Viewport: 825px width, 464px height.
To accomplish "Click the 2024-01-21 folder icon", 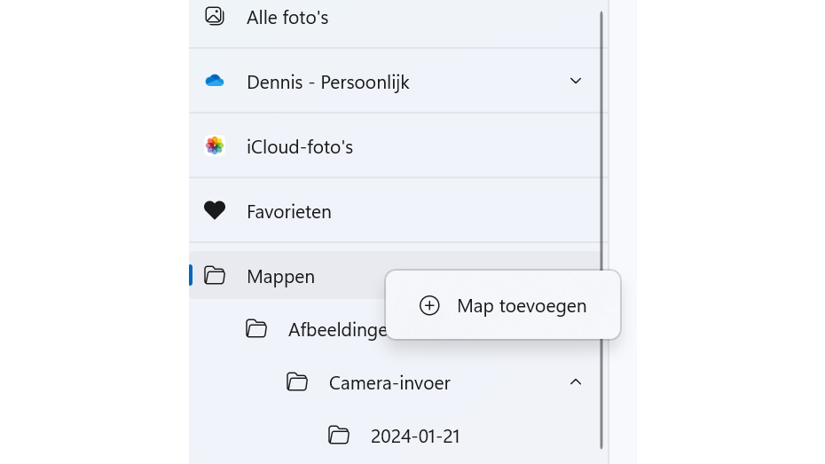I will pos(338,436).
